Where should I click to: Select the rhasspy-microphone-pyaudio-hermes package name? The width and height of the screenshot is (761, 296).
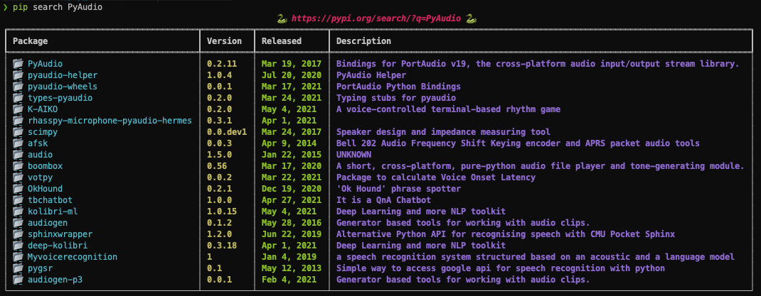(x=110, y=121)
